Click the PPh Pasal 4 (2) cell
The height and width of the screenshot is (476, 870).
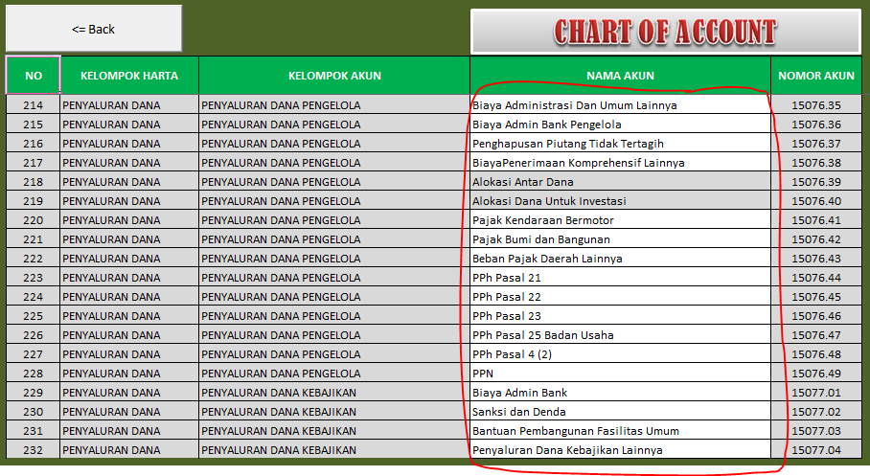tap(620, 354)
